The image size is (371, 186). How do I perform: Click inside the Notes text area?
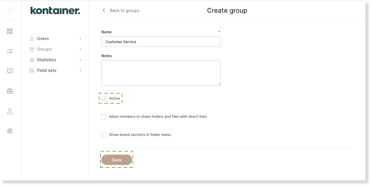pyautogui.click(x=161, y=73)
